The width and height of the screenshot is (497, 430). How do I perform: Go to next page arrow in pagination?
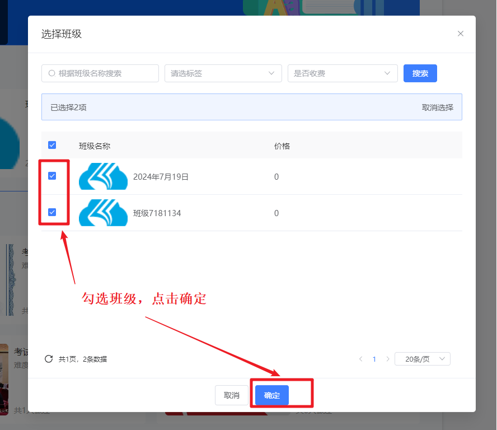388,359
